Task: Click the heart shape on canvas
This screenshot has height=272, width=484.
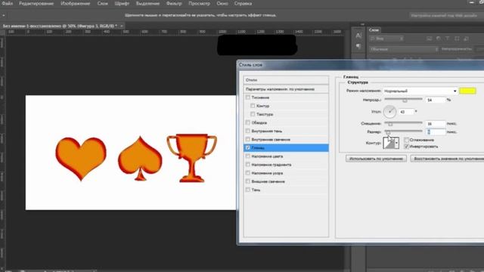Action: pos(81,158)
